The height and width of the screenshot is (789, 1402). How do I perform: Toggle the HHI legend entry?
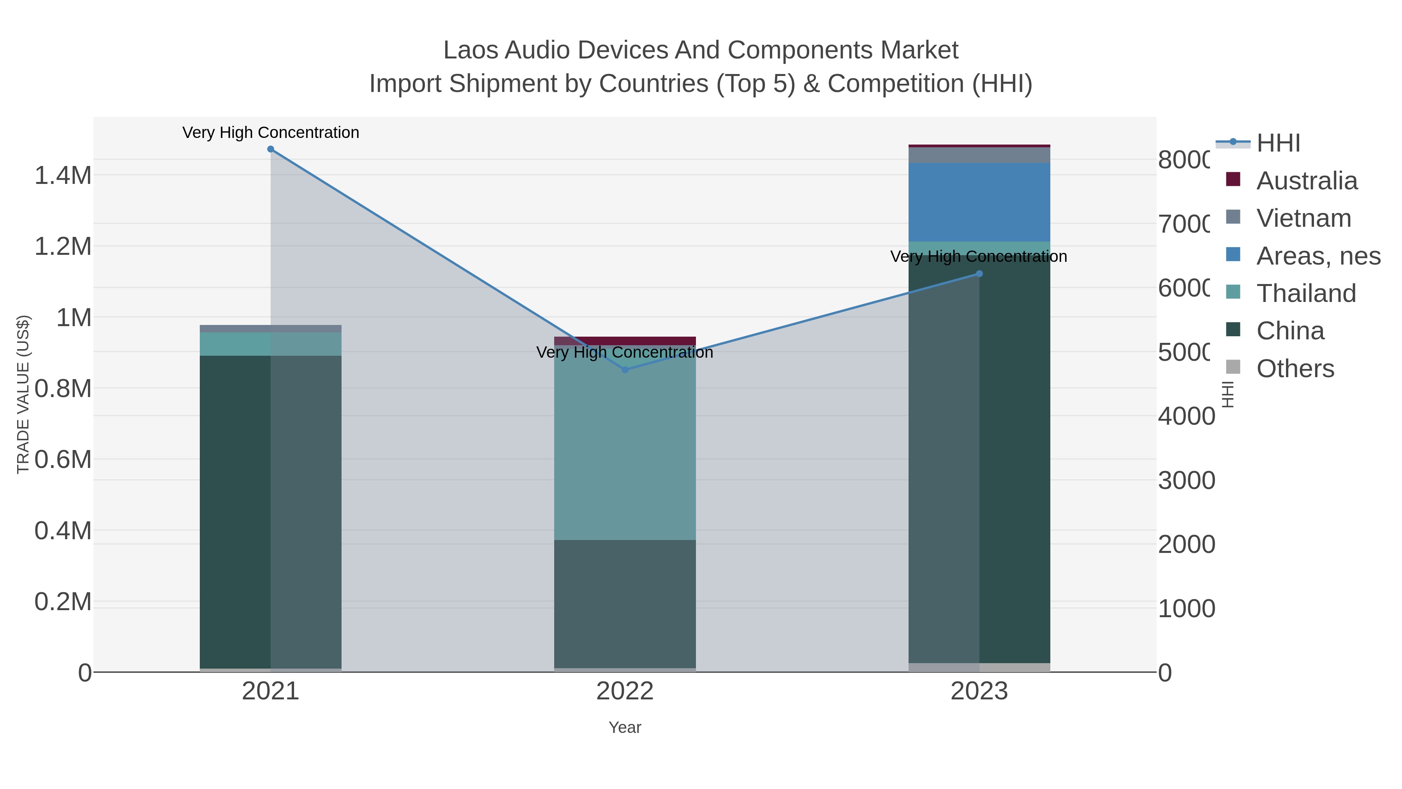click(1258, 143)
